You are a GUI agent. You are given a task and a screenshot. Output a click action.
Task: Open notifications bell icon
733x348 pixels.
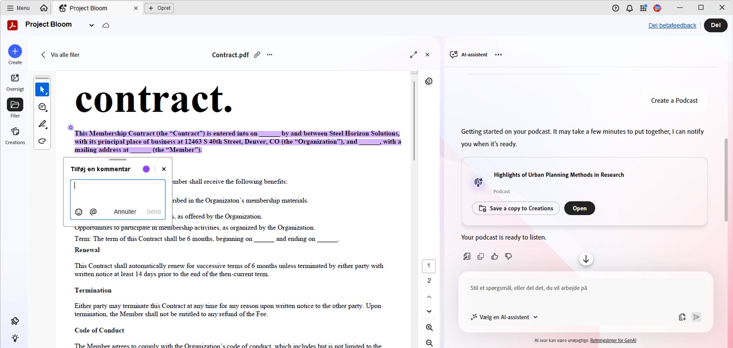click(x=629, y=8)
